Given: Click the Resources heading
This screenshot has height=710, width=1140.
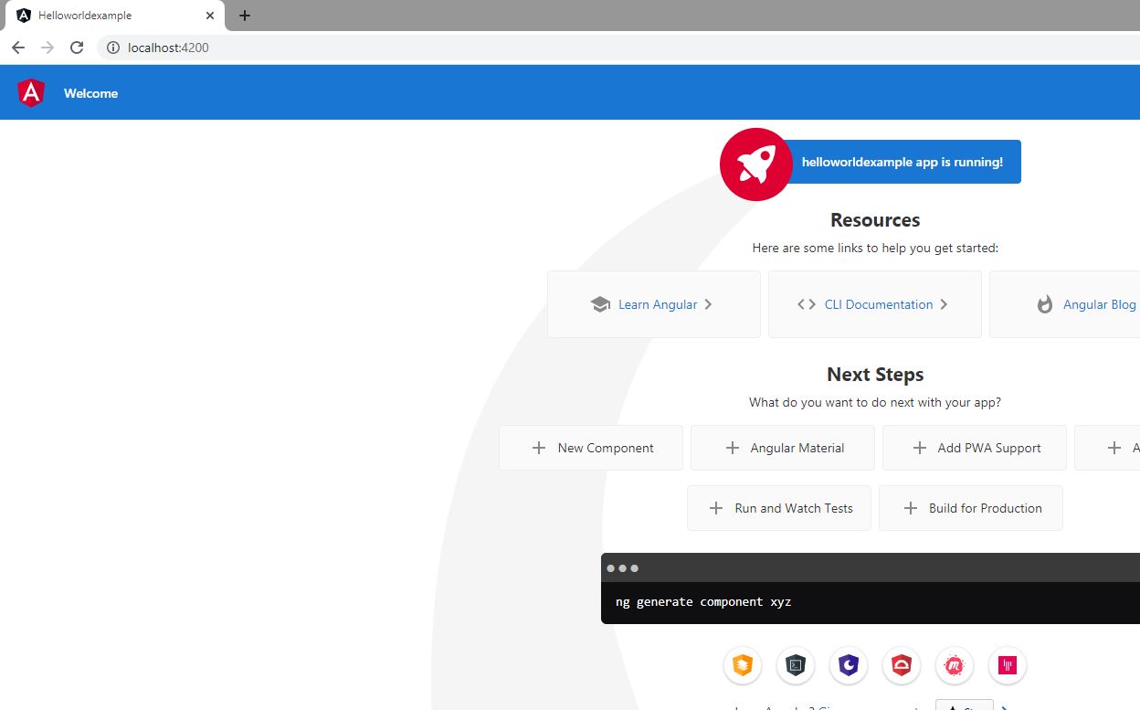Looking at the screenshot, I should [x=875, y=220].
